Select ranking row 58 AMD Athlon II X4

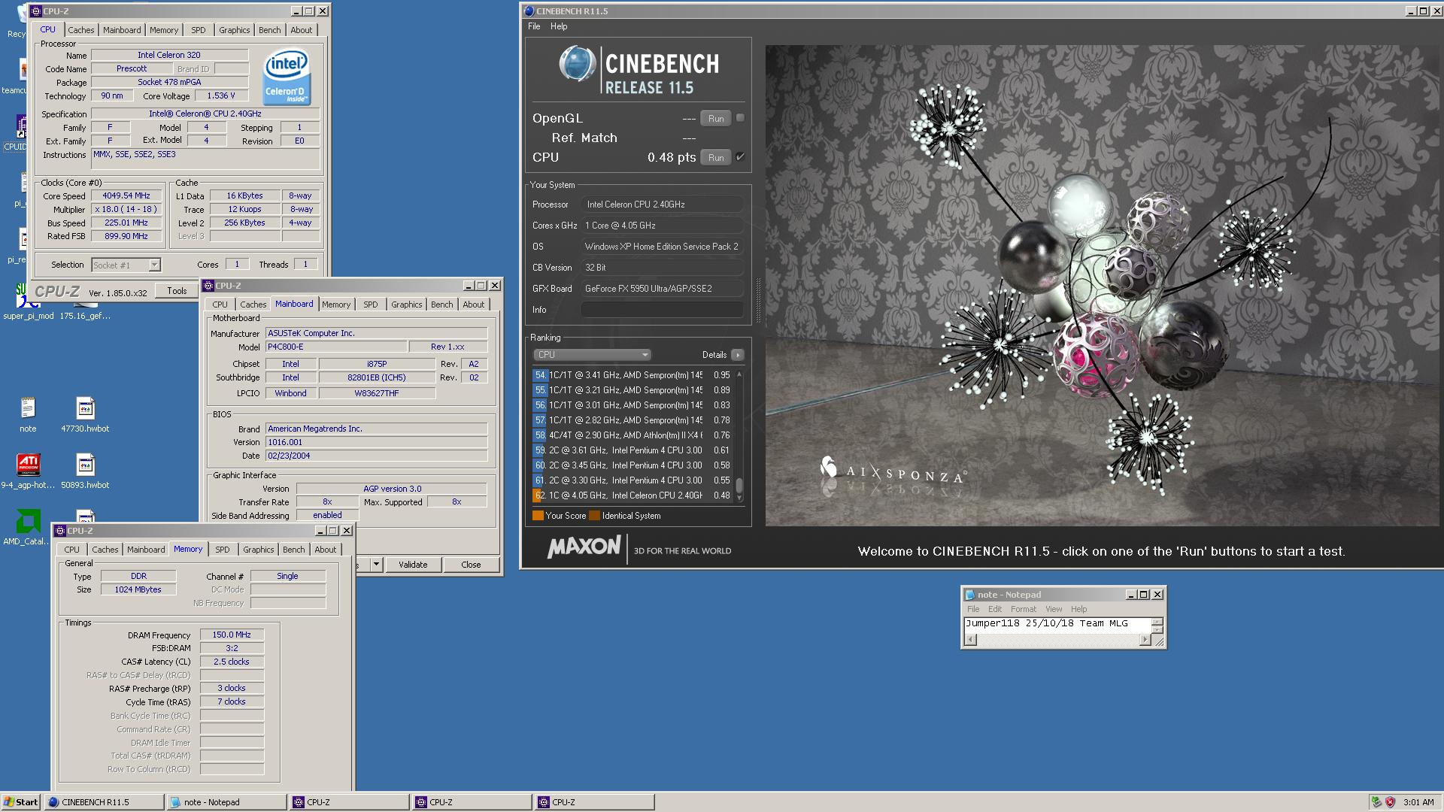coord(632,435)
